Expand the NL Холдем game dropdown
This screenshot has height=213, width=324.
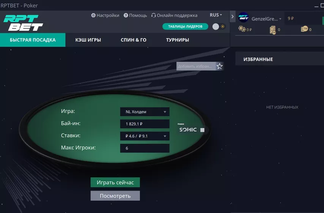point(145,112)
